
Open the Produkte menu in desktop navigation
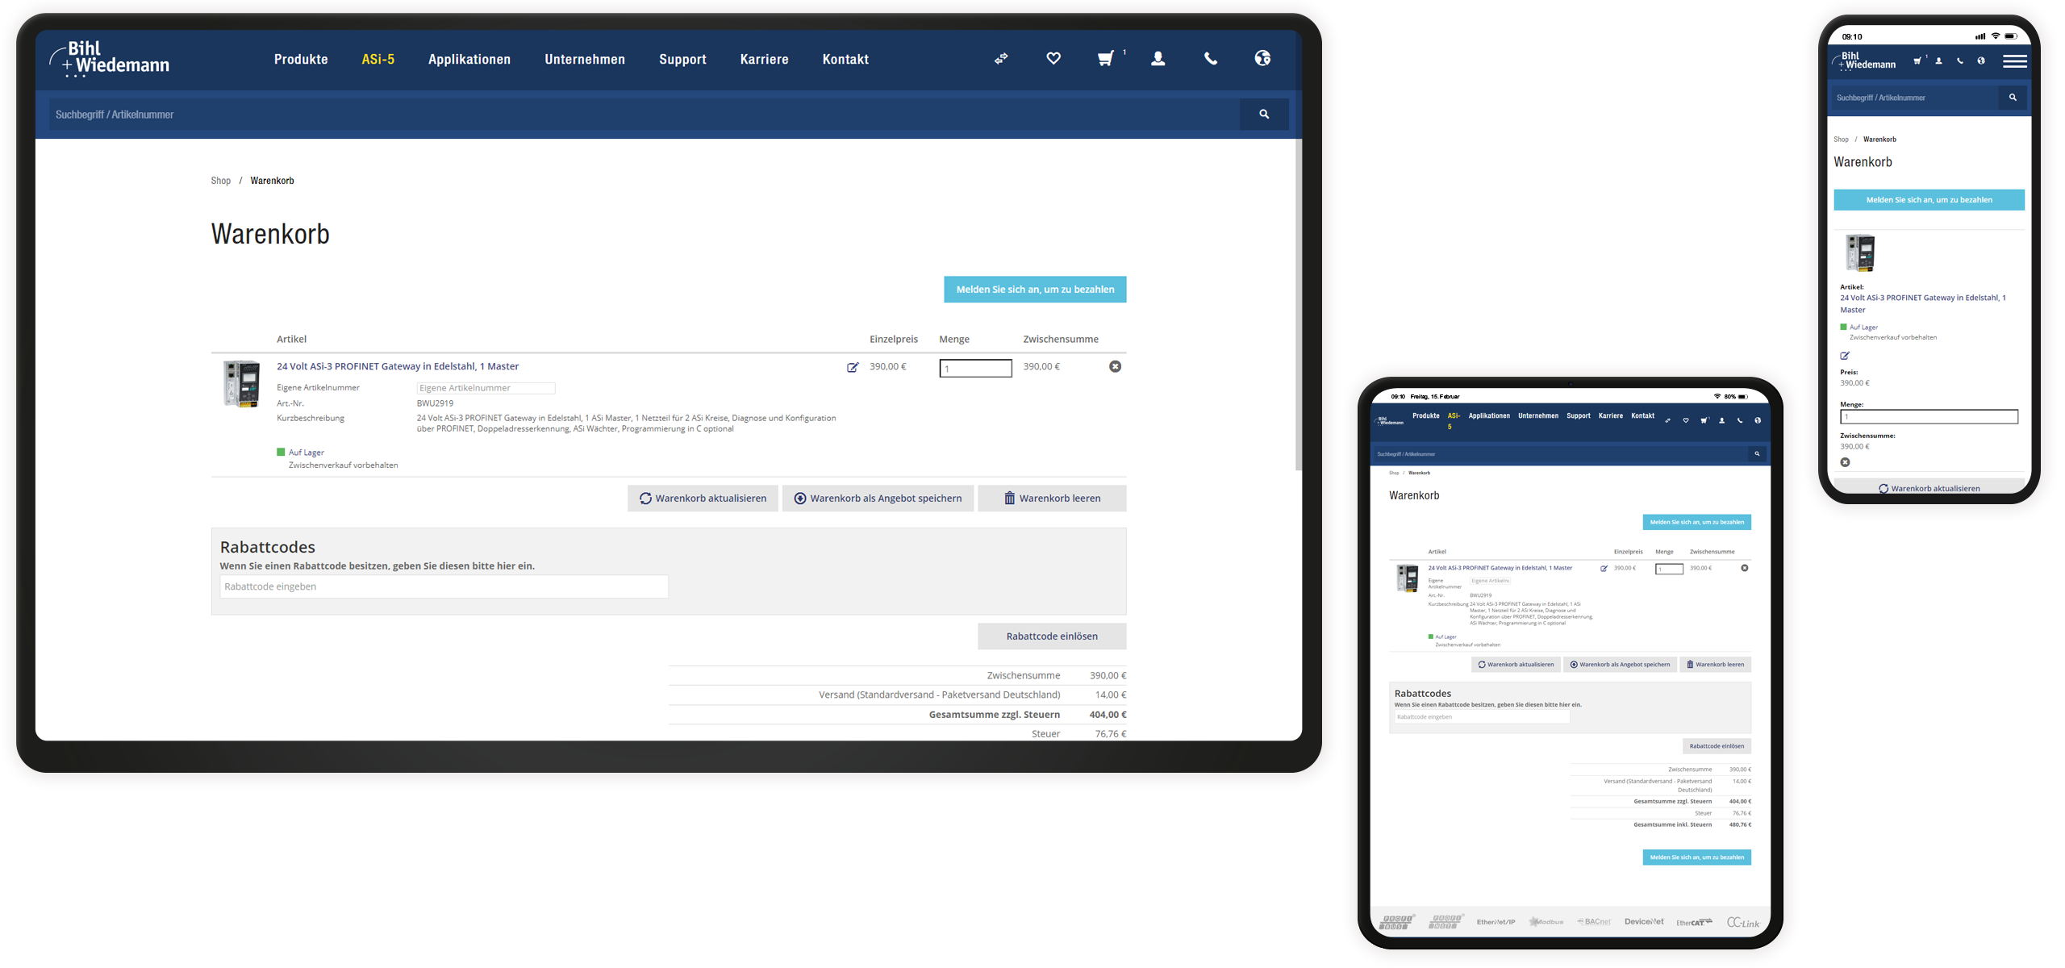click(x=301, y=60)
